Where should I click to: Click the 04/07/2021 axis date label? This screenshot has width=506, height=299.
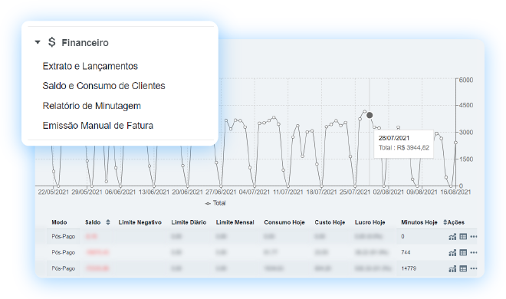pos(255,192)
